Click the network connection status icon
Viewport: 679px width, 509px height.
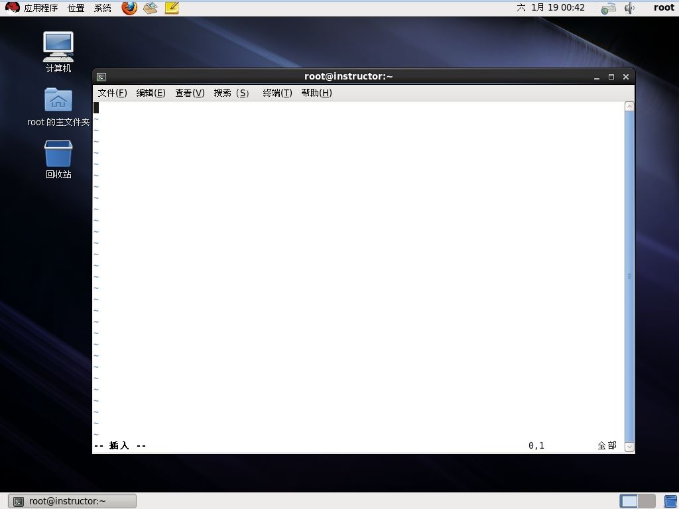(x=609, y=8)
